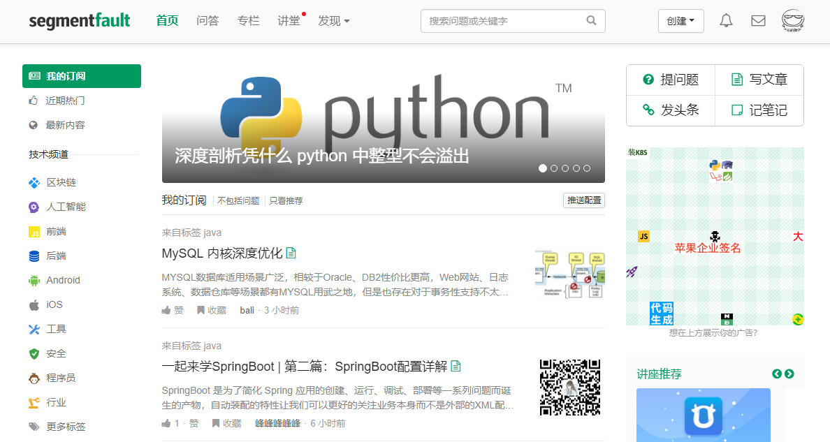Open the 人工智能 channel icon
830x442 pixels.
34,207
